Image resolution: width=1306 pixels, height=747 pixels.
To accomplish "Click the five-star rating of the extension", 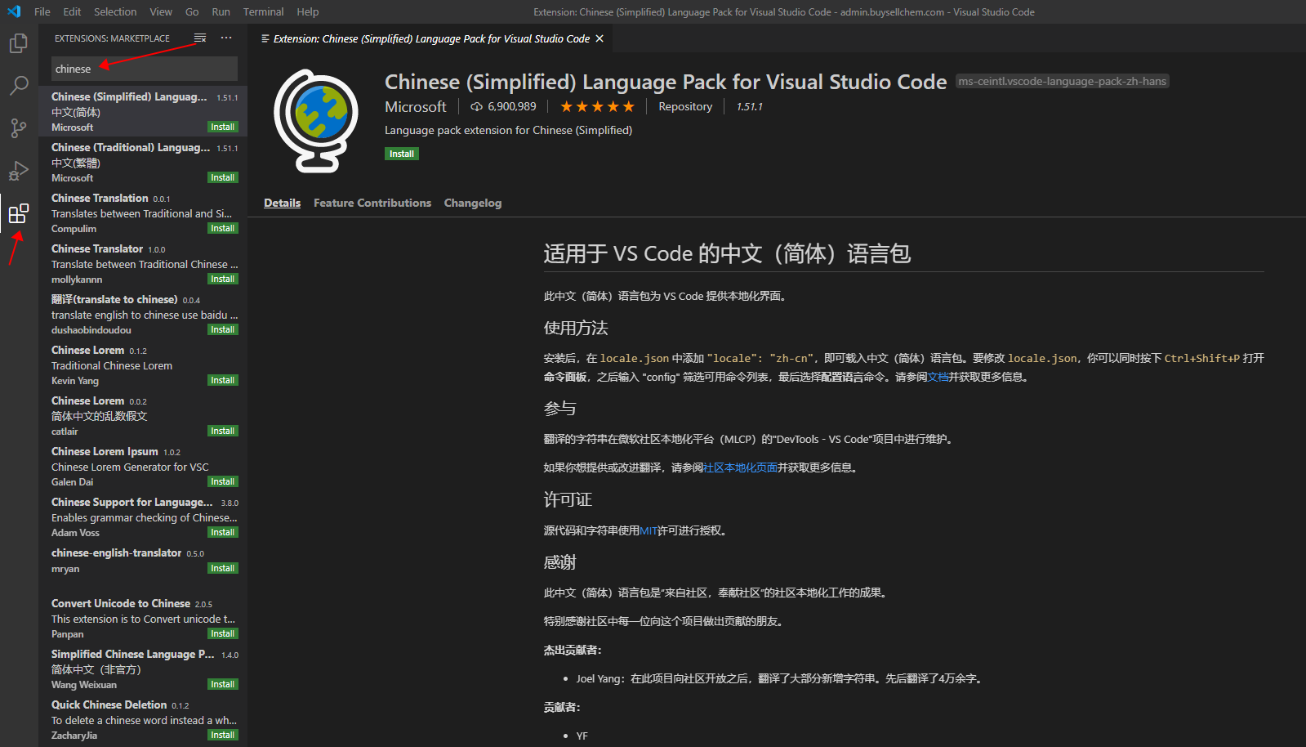I will click(597, 106).
